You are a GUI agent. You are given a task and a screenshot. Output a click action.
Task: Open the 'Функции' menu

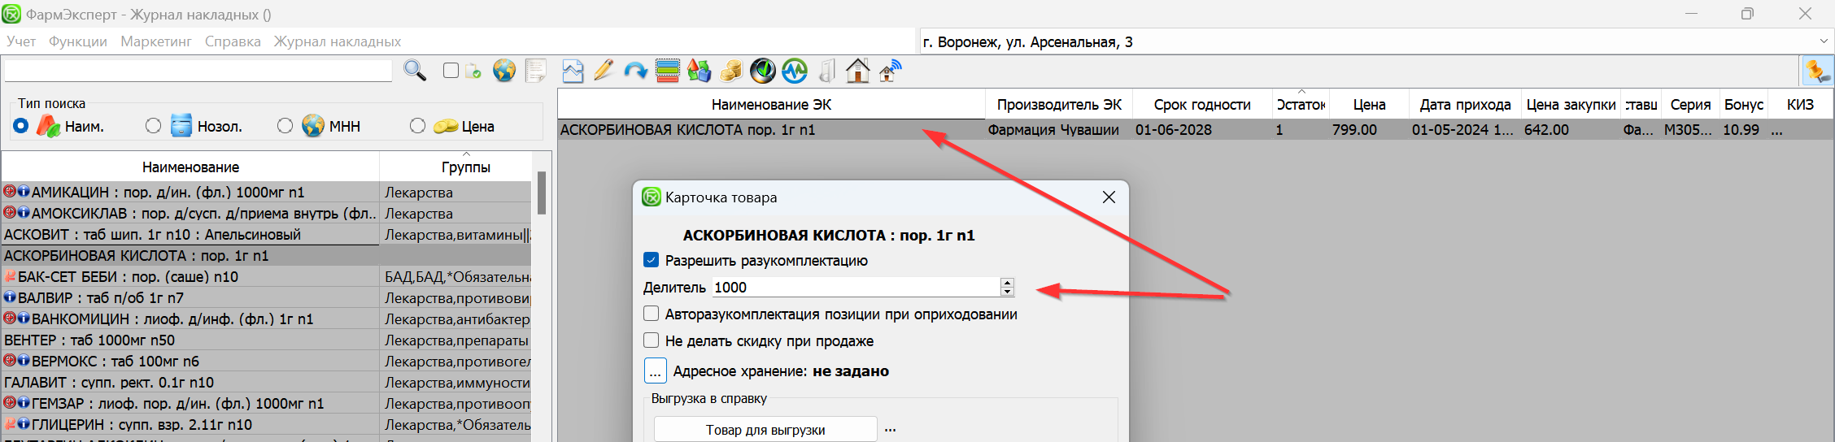point(78,41)
